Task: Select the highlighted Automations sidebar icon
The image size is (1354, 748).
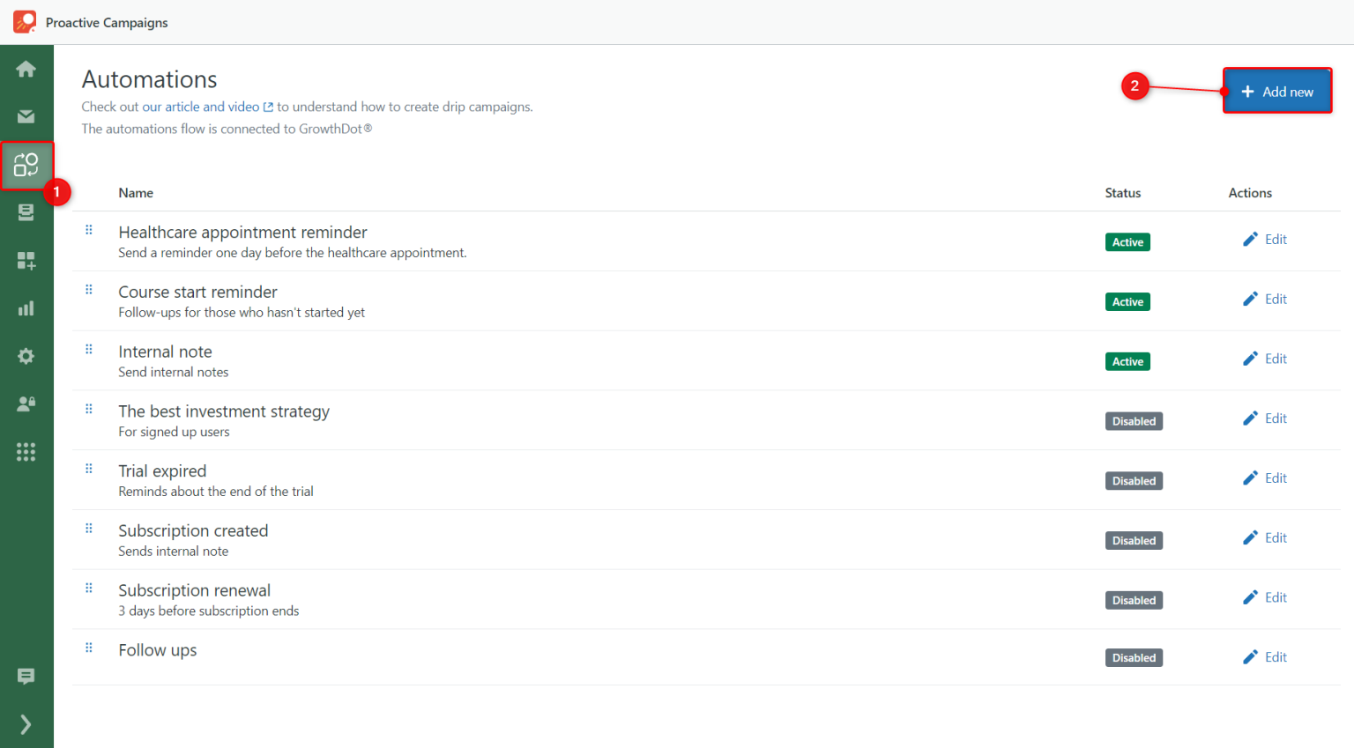Action: (26, 165)
